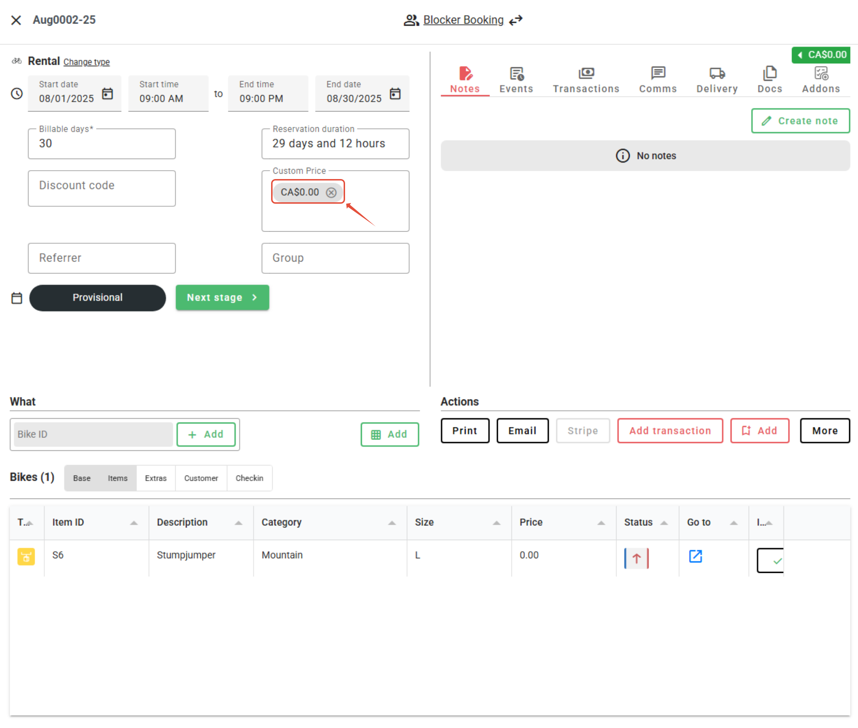Screen dimensions: 858x728
Task: Click the swap arrows beside Blocker Booking
Action: [x=516, y=20]
